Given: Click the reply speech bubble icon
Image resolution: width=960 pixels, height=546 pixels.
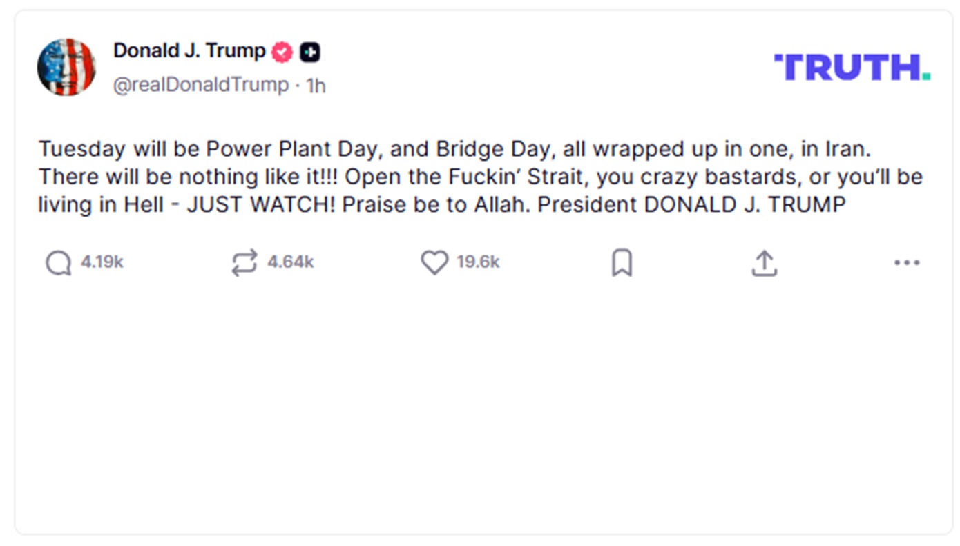Looking at the screenshot, I should (x=58, y=263).
